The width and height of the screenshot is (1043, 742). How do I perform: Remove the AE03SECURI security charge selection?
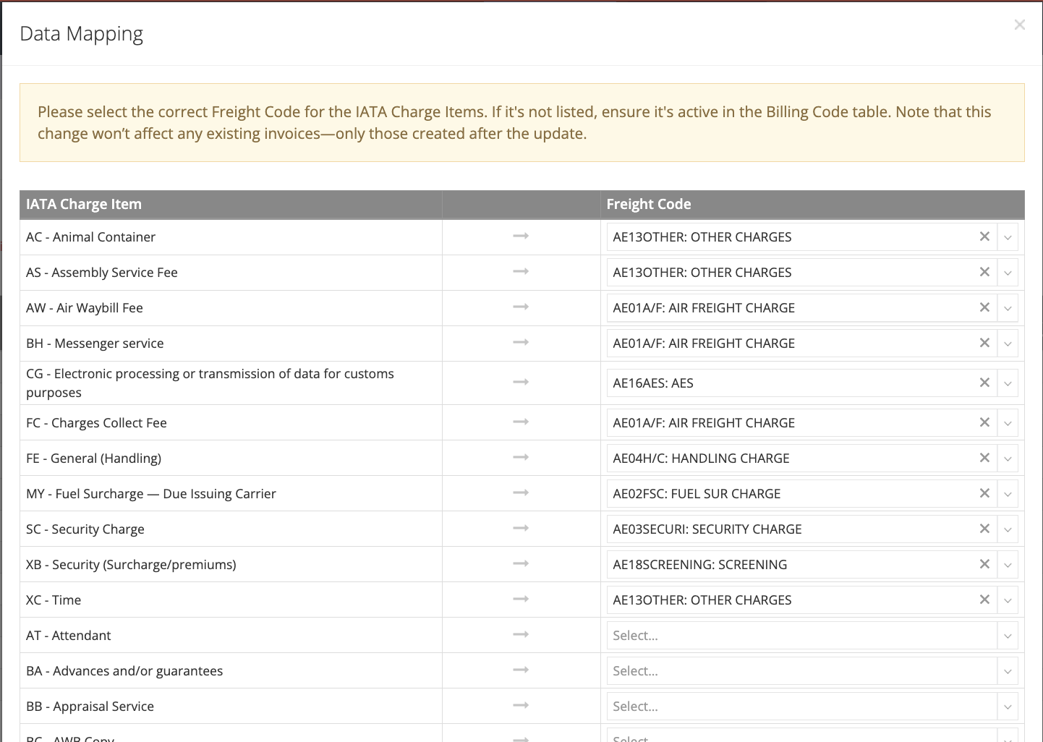984,529
